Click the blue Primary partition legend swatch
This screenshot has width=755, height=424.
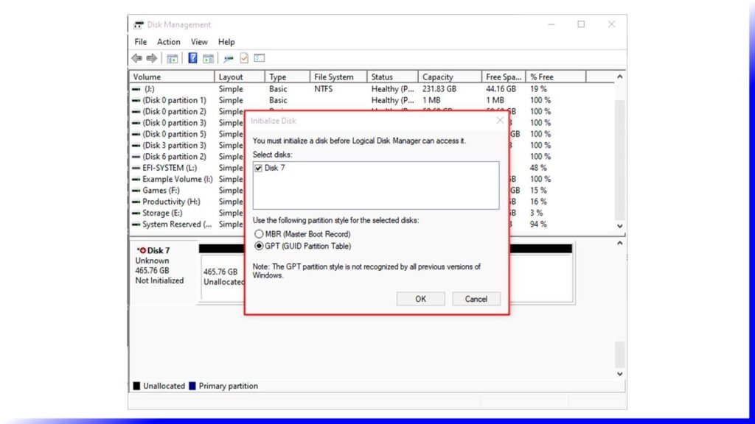(192, 386)
